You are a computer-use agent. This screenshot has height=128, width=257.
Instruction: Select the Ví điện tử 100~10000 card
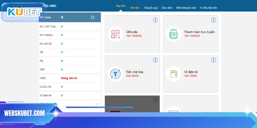pos(191,74)
